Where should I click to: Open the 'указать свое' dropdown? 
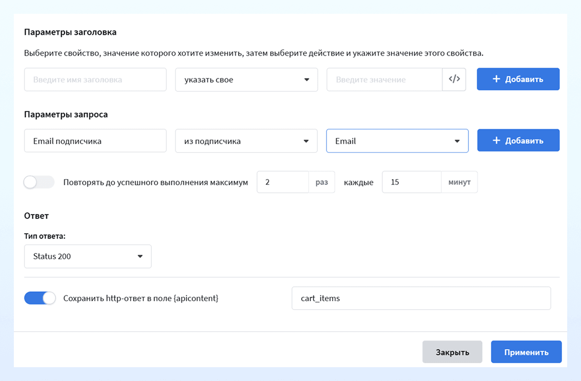pos(246,80)
